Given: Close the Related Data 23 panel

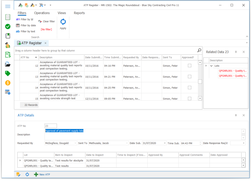Looking at the screenshot, I should [x=244, y=52].
